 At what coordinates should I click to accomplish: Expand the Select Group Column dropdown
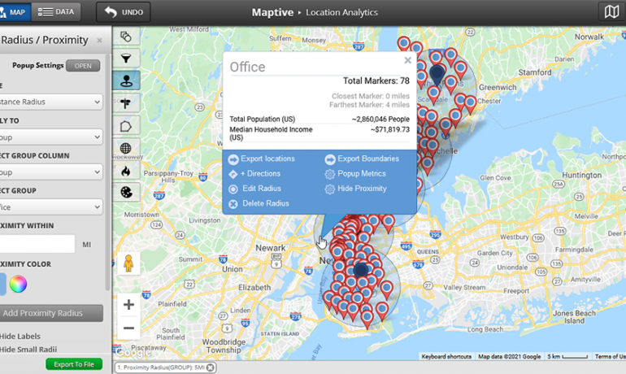pos(50,172)
